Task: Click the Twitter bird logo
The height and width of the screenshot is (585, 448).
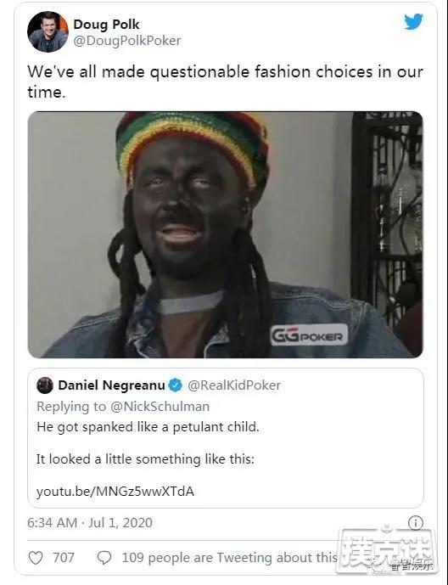Action: pyautogui.click(x=414, y=21)
